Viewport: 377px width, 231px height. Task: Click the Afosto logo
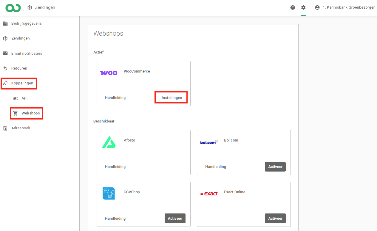pos(109,142)
